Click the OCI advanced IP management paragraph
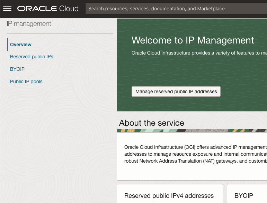 (x=195, y=154)
